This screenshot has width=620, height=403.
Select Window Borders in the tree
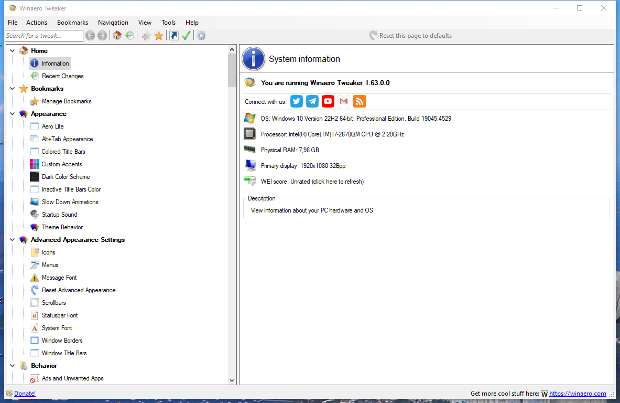tap(62, 341)
